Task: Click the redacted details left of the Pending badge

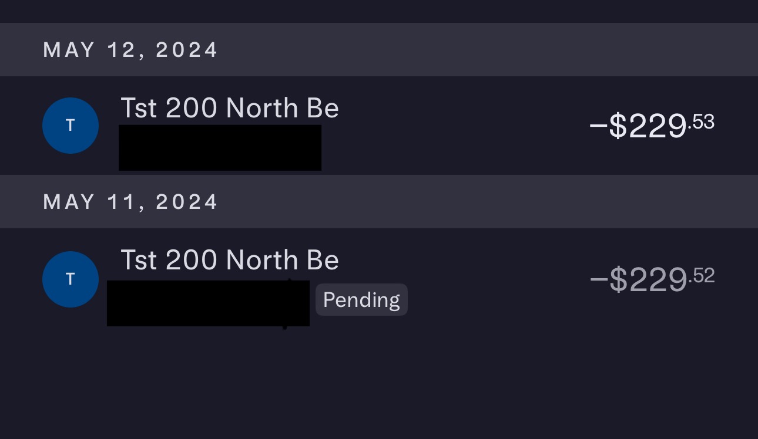Action: tap(208, 303)
